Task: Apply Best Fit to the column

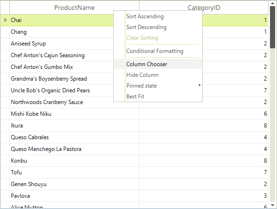Action: pos(158,97)
